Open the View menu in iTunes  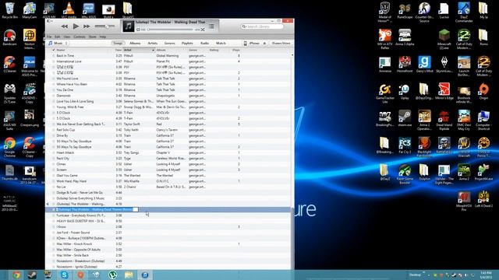(x=66, y=37)
